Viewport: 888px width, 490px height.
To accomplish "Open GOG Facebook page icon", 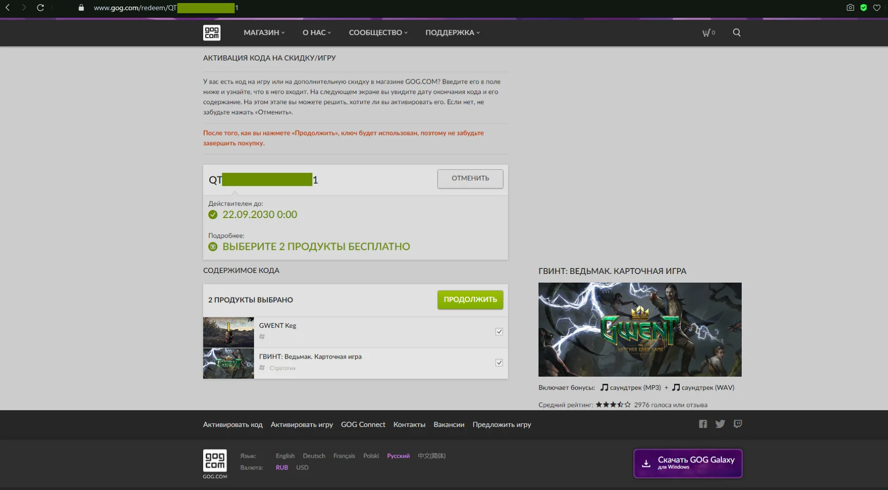I will point(703,424).
